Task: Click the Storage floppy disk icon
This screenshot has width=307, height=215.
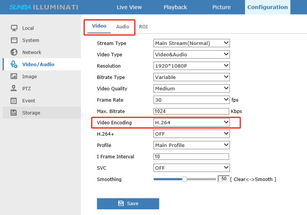Action: (14, 113)
